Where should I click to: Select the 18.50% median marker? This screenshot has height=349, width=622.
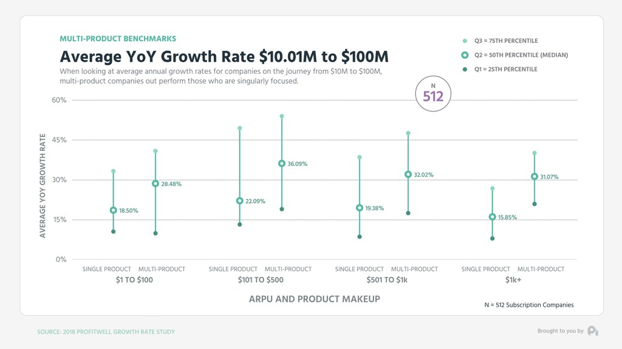(x=114, y=210)
